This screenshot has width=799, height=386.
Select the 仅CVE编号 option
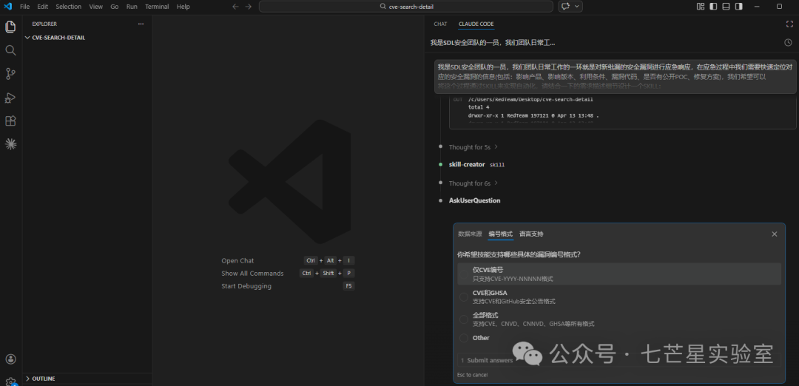coord(619,274)
